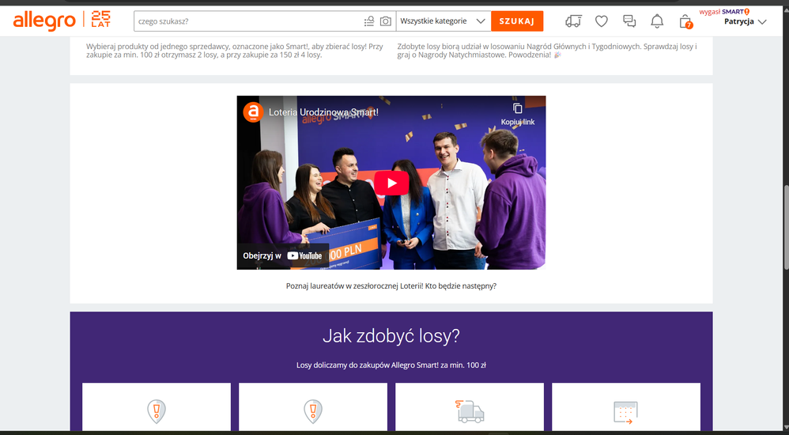
Task: Open favorites via the heart icon
Action: click(x=602, y=21)
